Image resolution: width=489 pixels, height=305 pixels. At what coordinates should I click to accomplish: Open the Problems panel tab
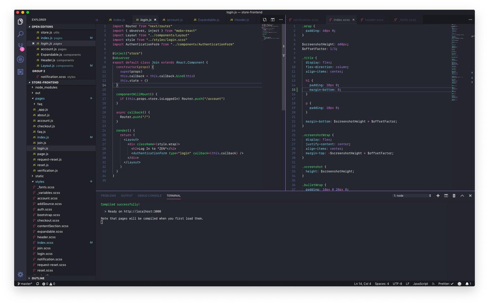pos(108,195)
